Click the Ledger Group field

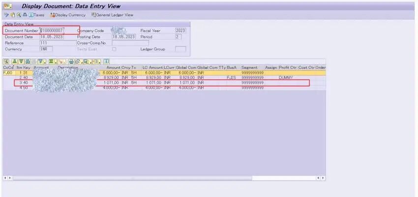[180, 49]
